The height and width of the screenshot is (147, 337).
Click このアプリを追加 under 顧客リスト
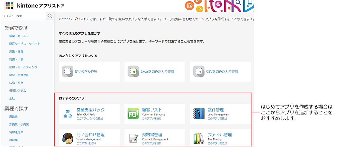152,118
